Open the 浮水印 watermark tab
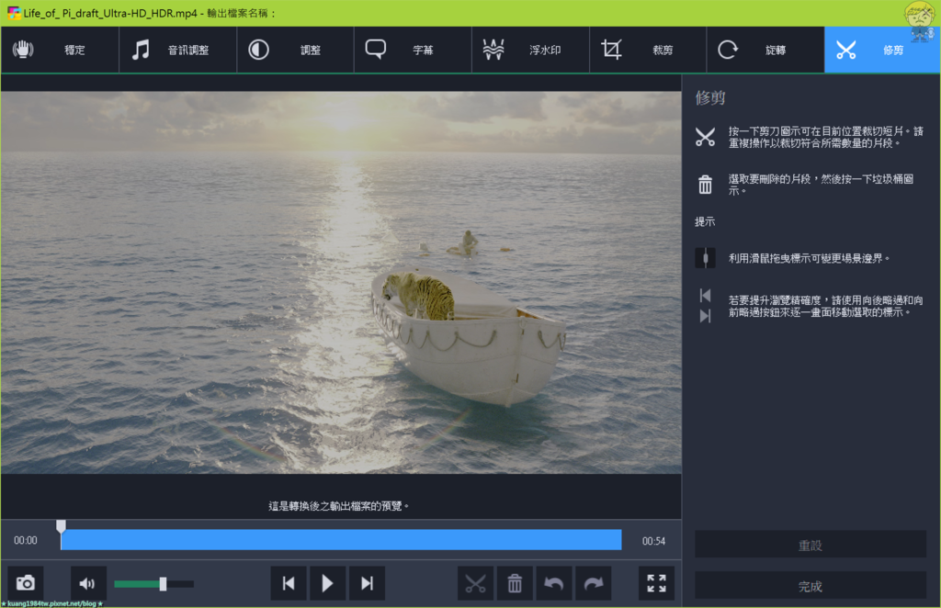 530,50
